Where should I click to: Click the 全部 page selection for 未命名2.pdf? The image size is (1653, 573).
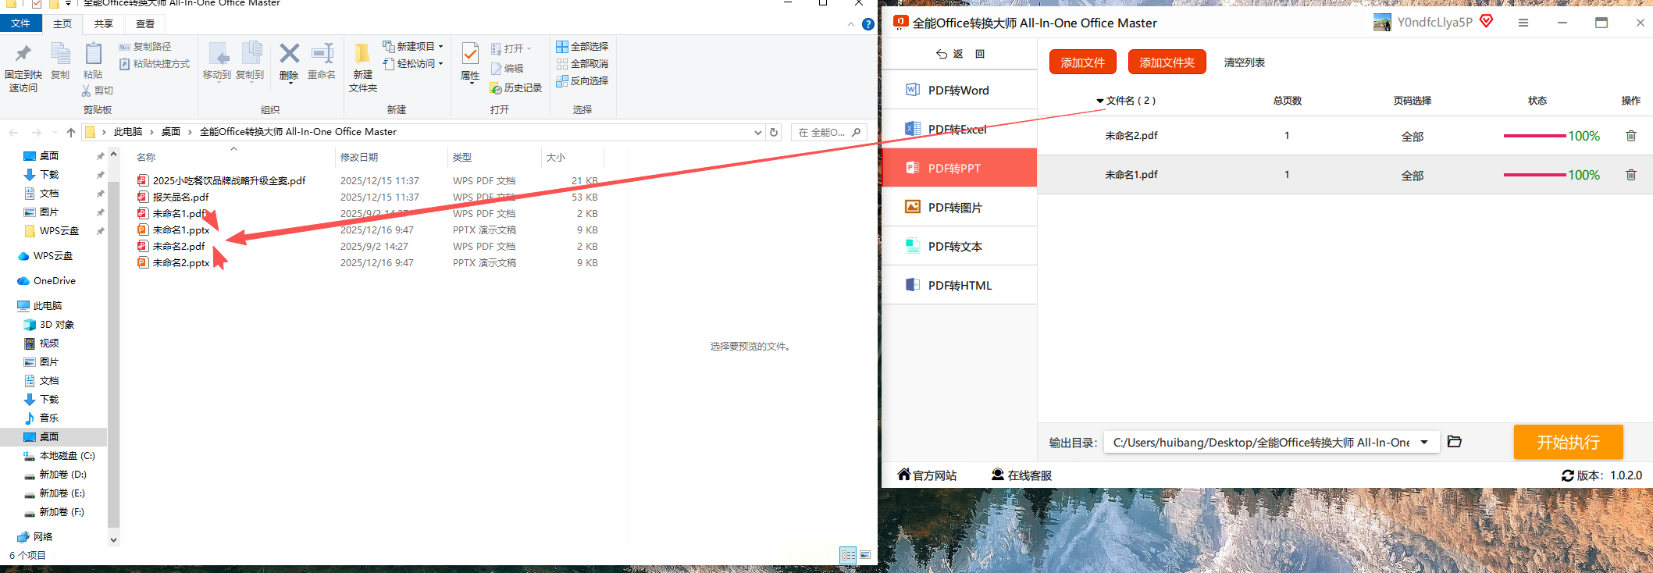(x=1413, y=137)
